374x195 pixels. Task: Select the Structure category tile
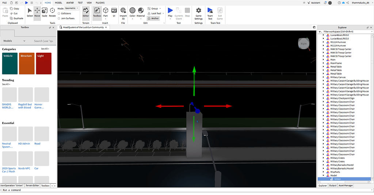[x=27, y=63]
